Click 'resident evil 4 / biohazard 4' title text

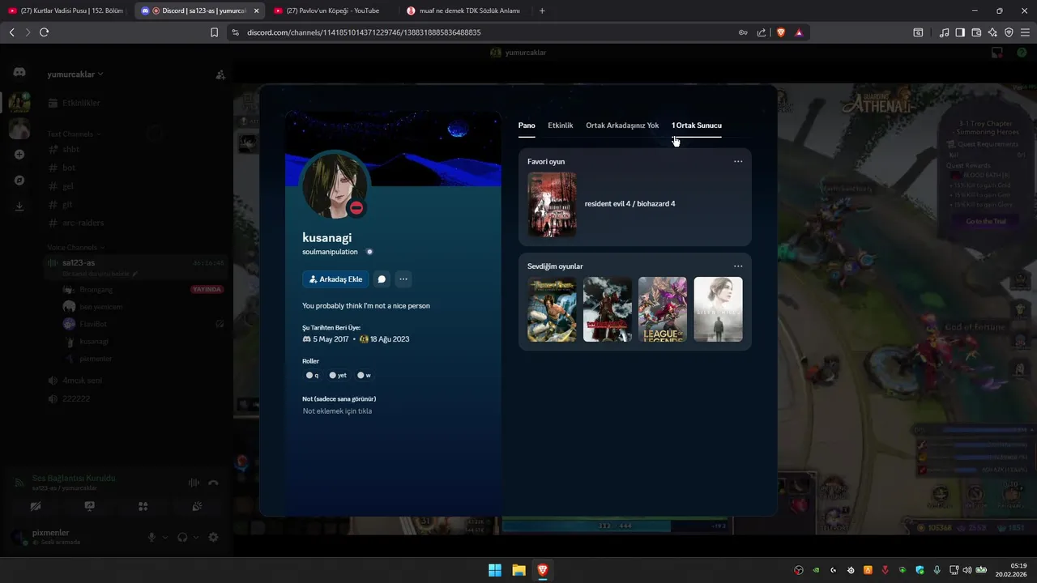tap(629, 204)
